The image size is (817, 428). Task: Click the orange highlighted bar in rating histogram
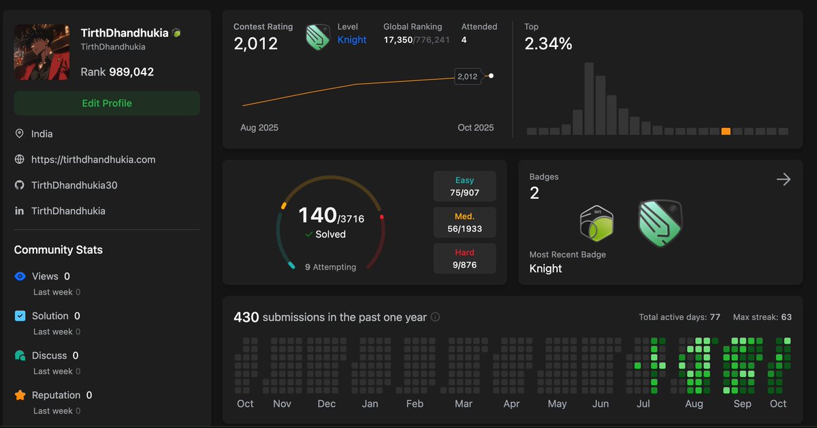point(726,131)
